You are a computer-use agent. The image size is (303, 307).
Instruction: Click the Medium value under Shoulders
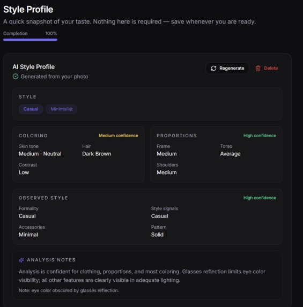point(167,173)
